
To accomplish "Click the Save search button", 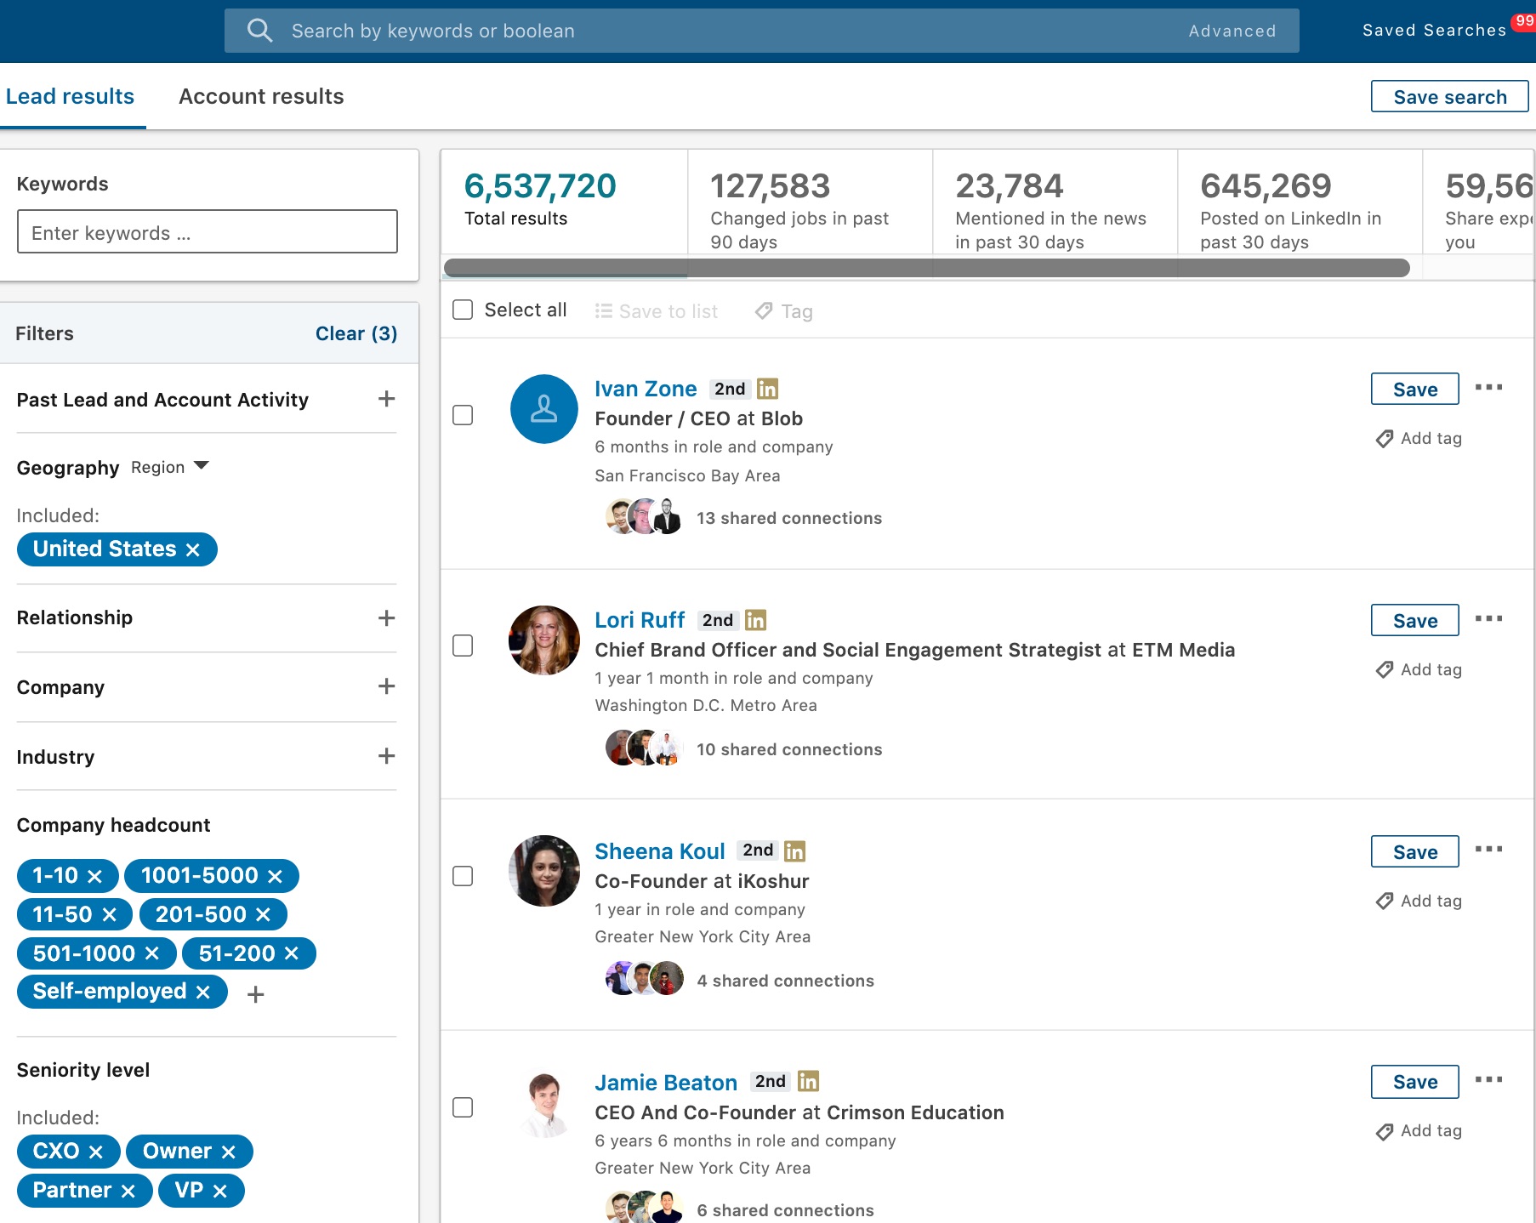I will coord(1449,97).
